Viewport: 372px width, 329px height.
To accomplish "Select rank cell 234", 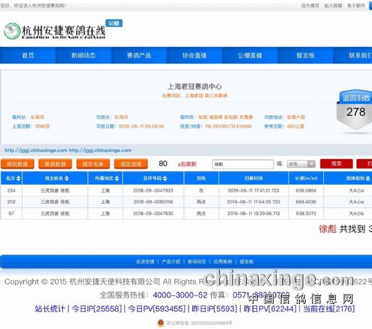I will 11,191.
